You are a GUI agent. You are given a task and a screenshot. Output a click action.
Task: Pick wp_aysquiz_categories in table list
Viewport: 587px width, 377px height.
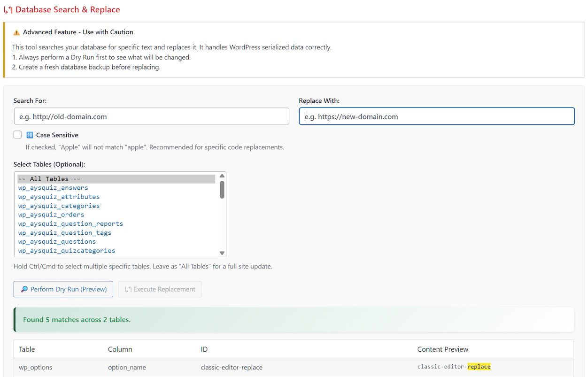(x=59, y=206)
